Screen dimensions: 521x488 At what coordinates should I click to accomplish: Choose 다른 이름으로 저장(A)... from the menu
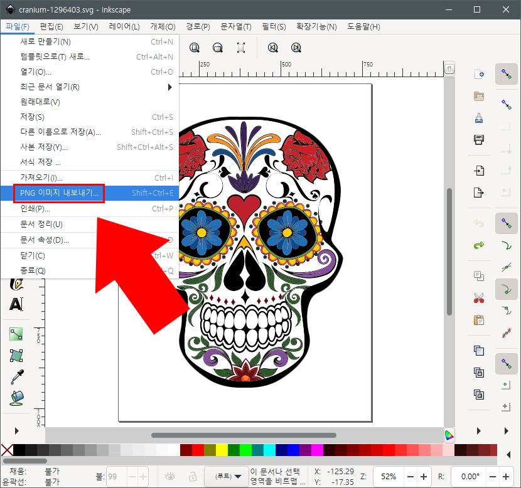click(x=90, y=132)
